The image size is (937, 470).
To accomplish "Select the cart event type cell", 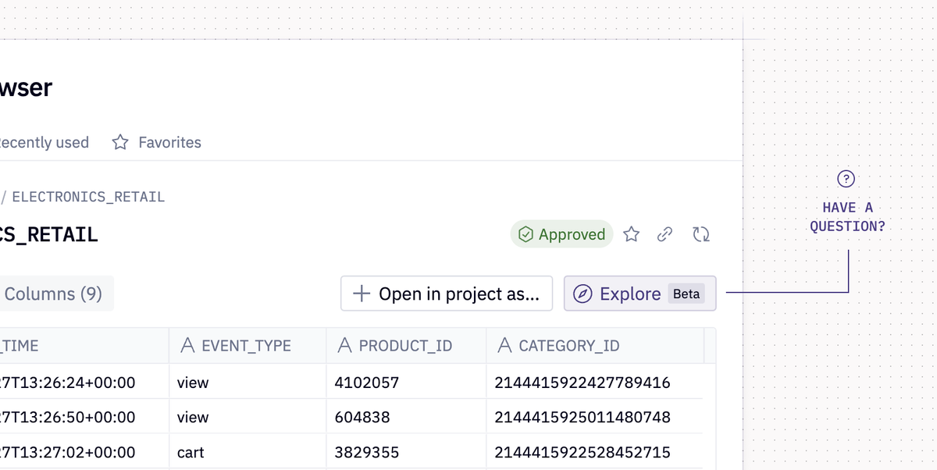I will pyautogui.click(x=248, y=452).
